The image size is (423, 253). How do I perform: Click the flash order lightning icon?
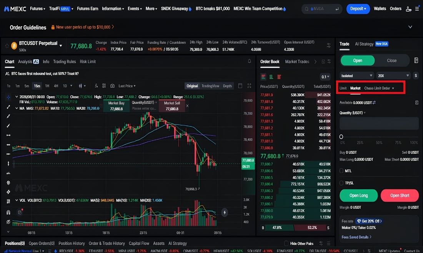(225, 212)
